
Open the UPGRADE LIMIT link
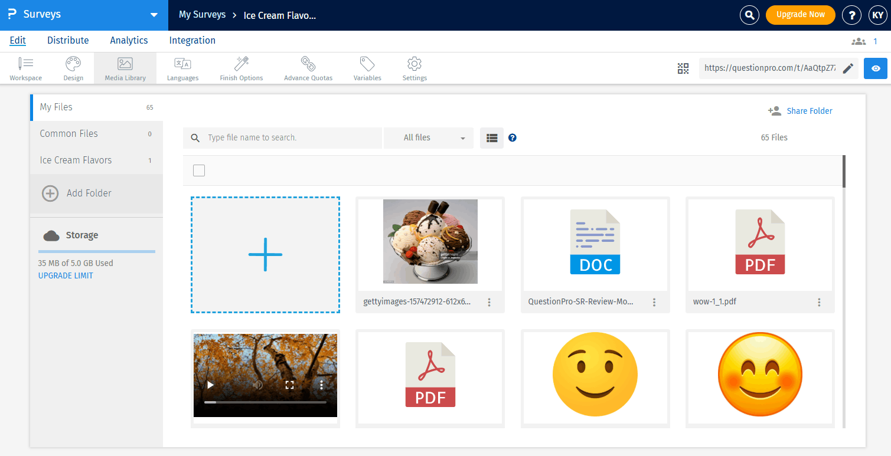click(x=65, y=275)
